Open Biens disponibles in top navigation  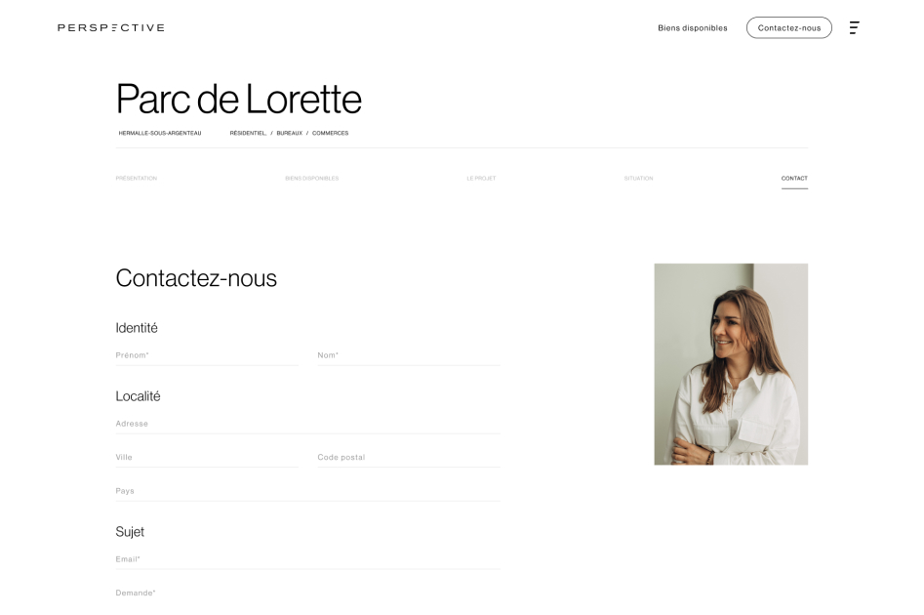pyautogui.click(x=693, y=27)
